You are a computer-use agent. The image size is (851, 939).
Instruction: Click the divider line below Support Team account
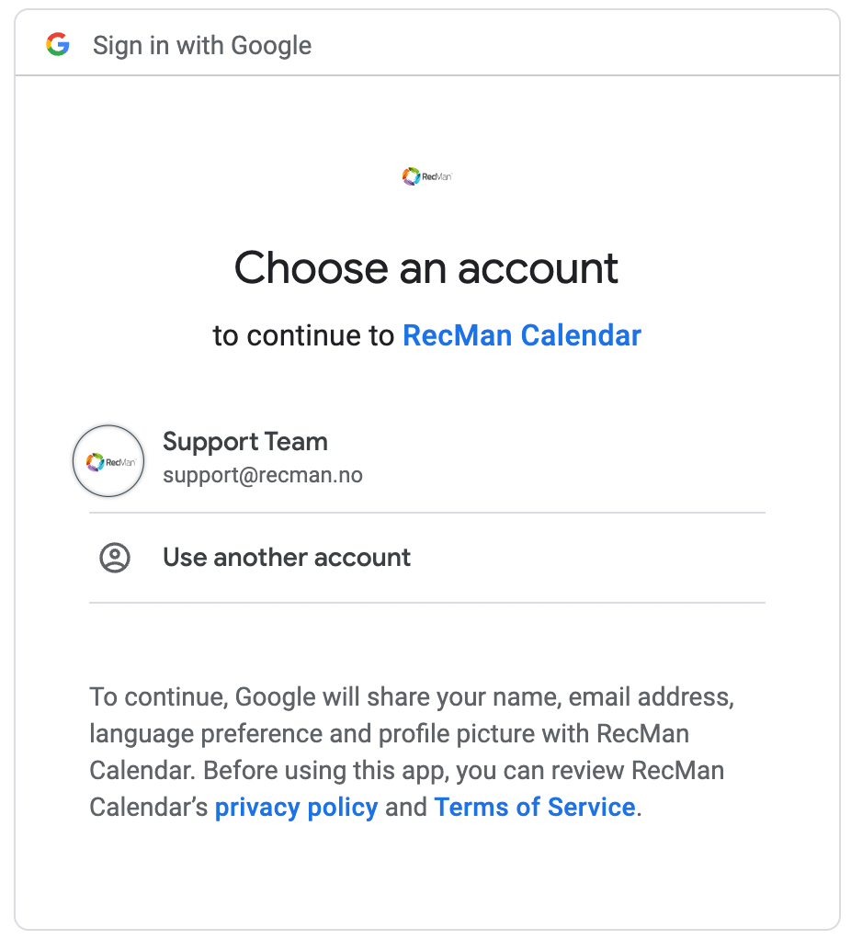pyautogui.click(x=426, y=513)
